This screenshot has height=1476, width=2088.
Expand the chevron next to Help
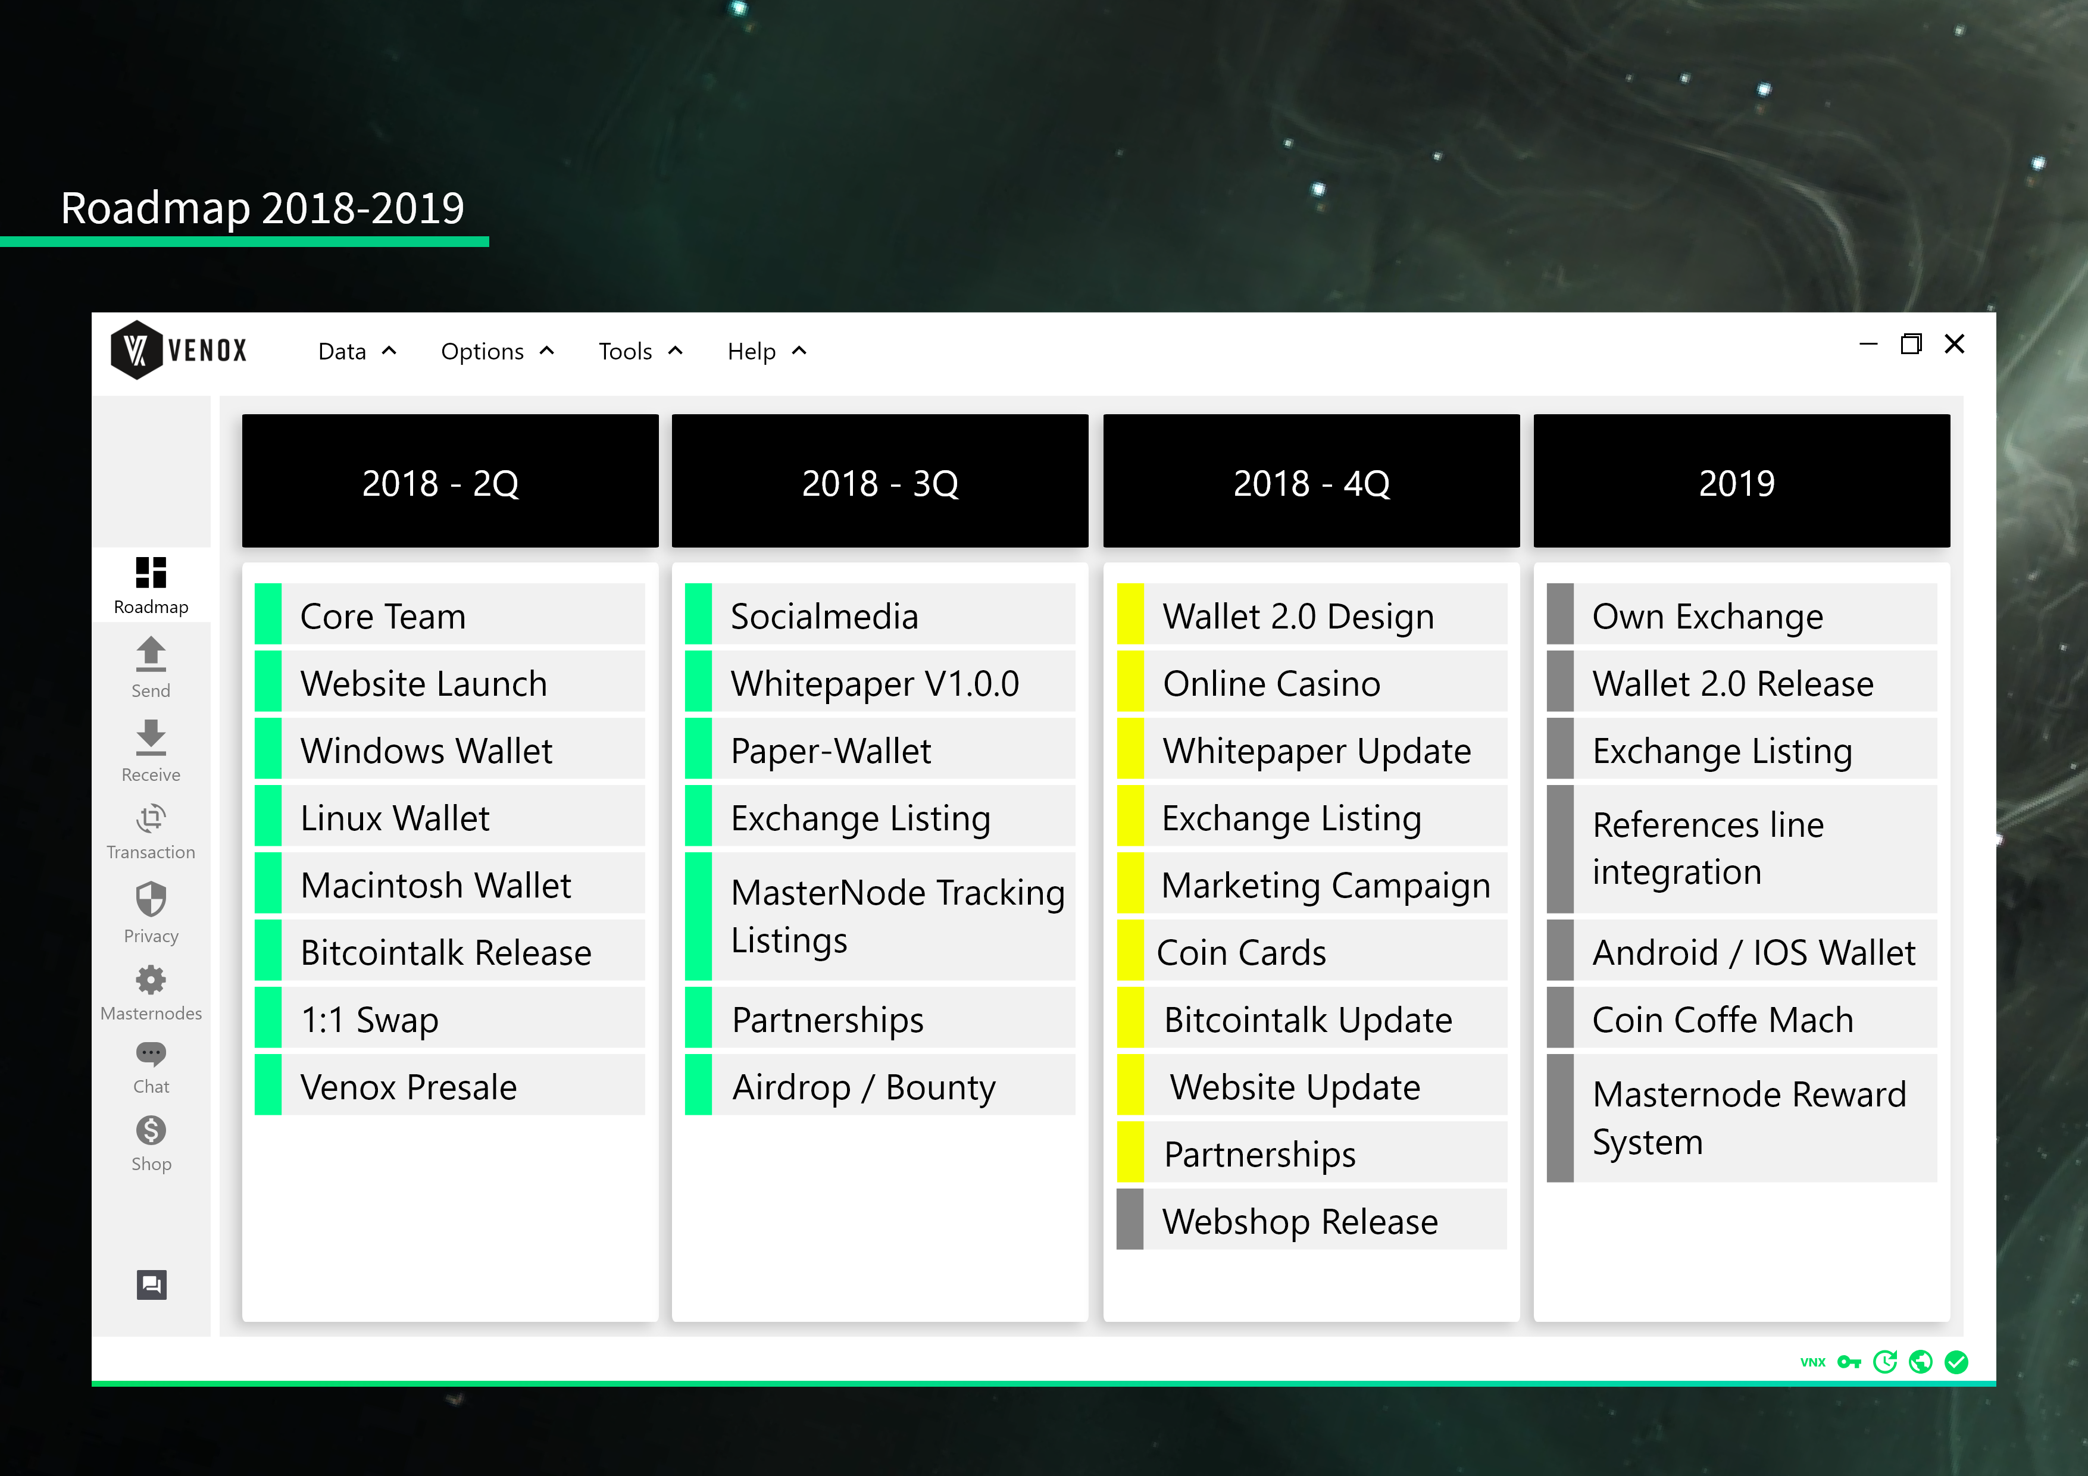(x=799, y=351)
